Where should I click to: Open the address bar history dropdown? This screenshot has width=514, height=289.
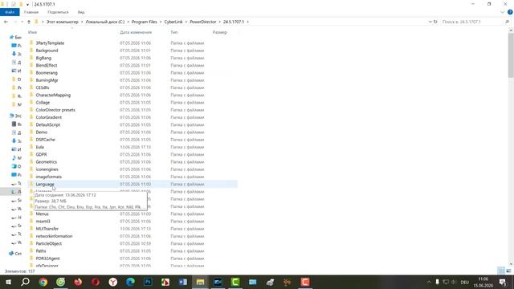coord(430,22)
